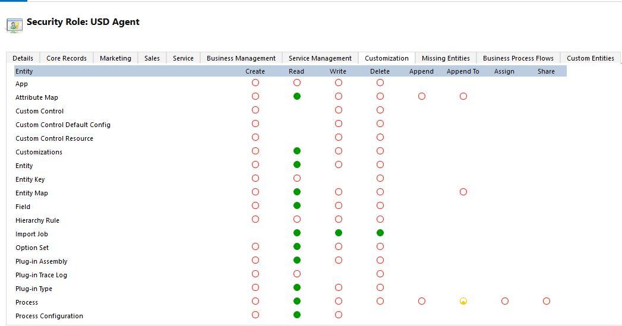The image size is (622, 326).
Task: Toggle Import Job Write privilege circle
Action: click(x=339, y=233)
